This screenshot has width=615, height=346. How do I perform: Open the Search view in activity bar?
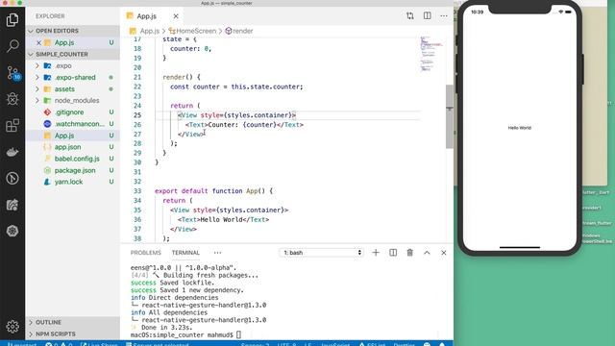point(12,46)
